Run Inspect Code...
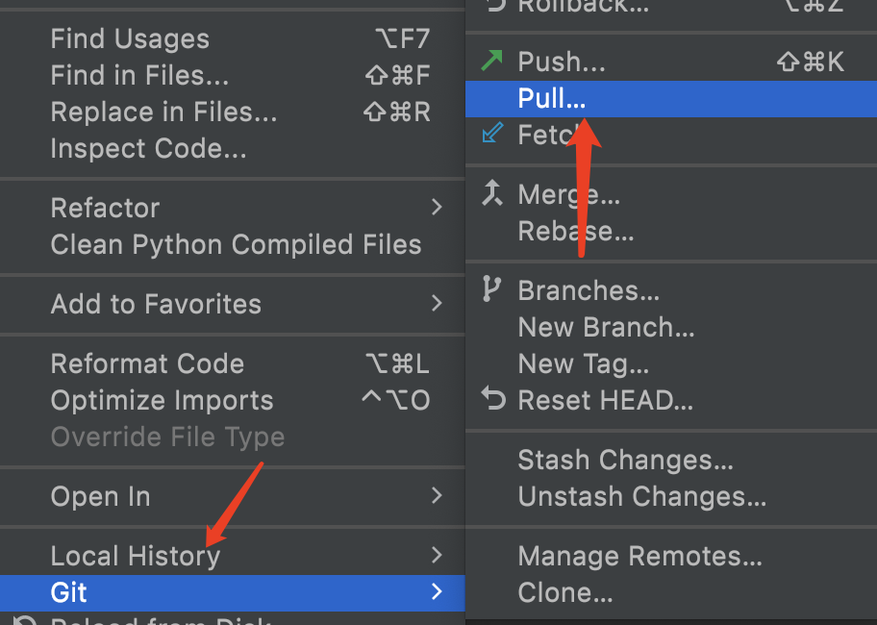 coord(148,149)
